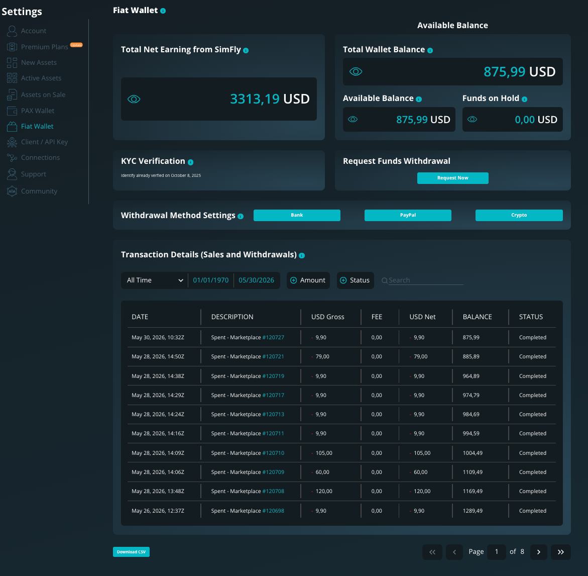Screen dimensions: 588x576
Task: Click the USD Gross column header
Action: point(328,317)
